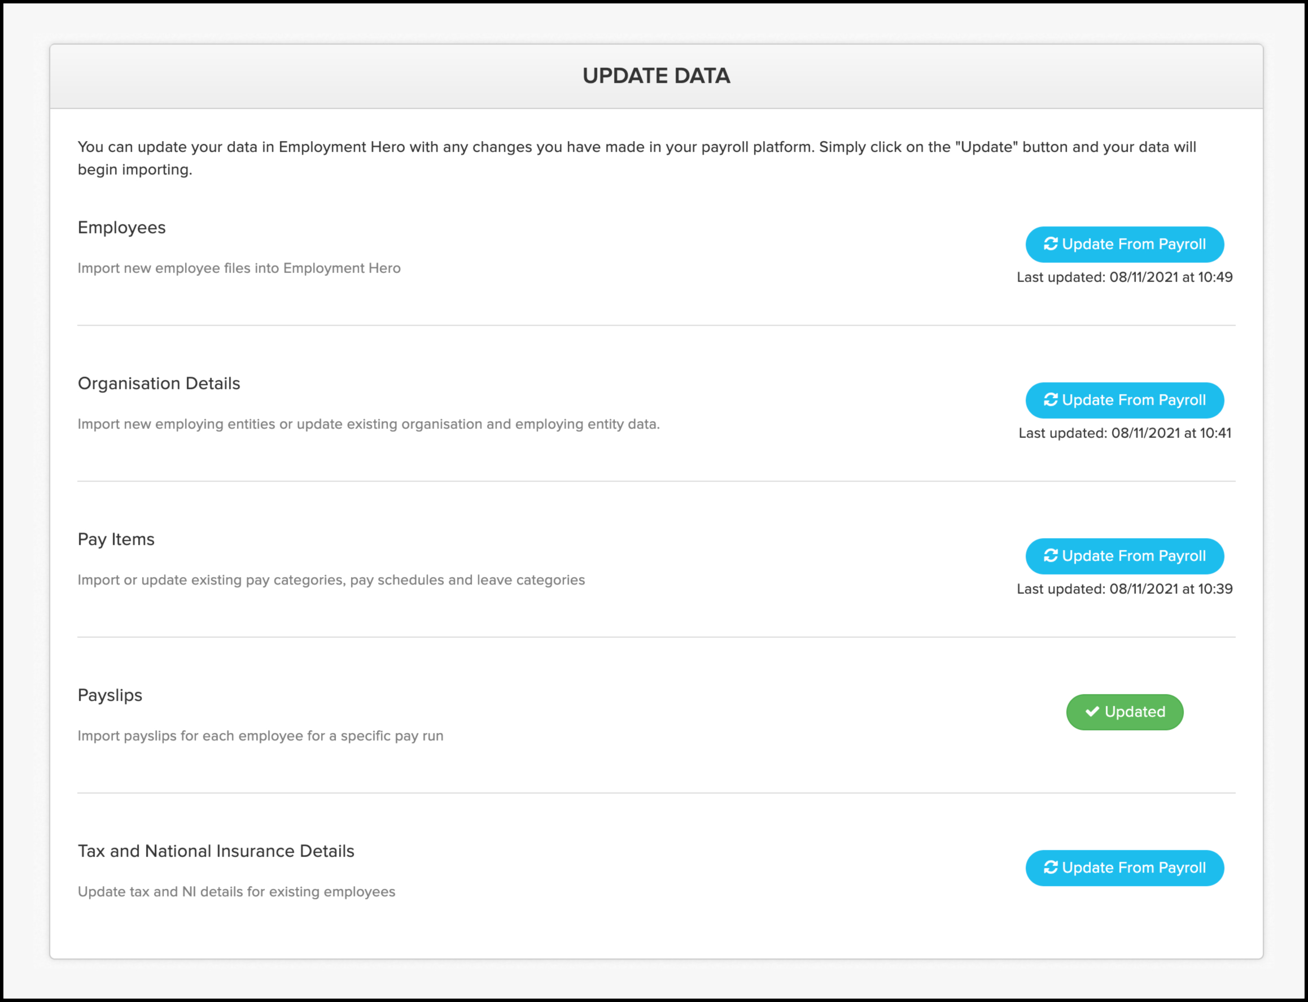Click the checkmark icon on Payslips Updated badge
The width and height of the screenshot is (1308, 1002).
1092,712
